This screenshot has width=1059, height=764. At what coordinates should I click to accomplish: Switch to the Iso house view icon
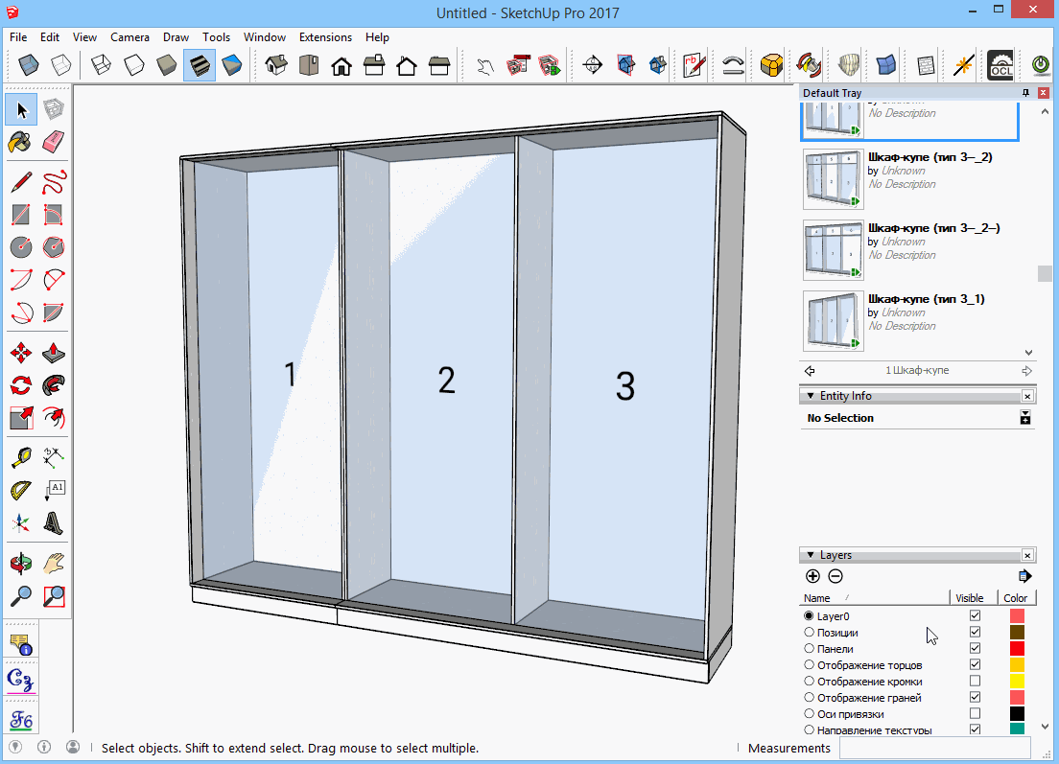pos(276,65)
